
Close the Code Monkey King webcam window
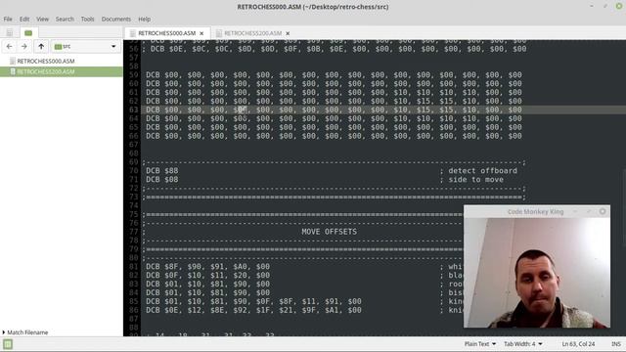coord(603,211)
